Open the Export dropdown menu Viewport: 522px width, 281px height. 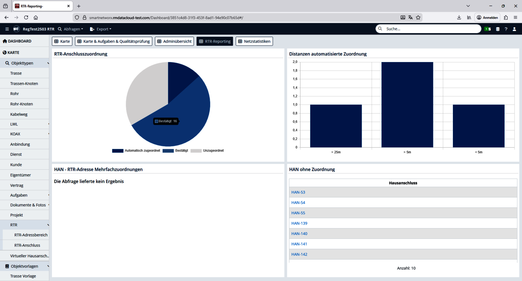point(100,29)
